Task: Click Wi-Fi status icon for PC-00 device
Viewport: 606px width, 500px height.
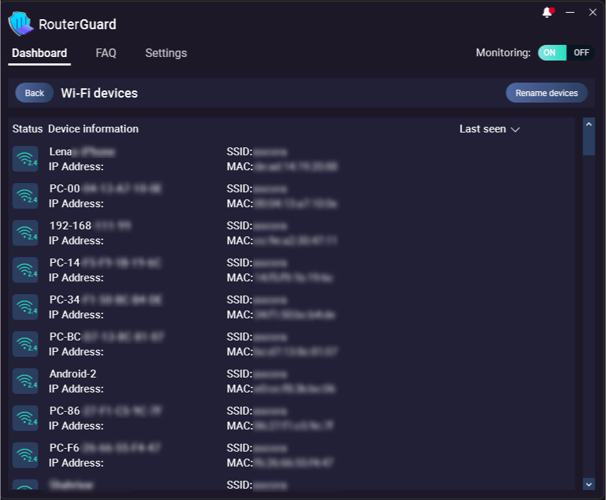Action: click(x=26, y=196)
